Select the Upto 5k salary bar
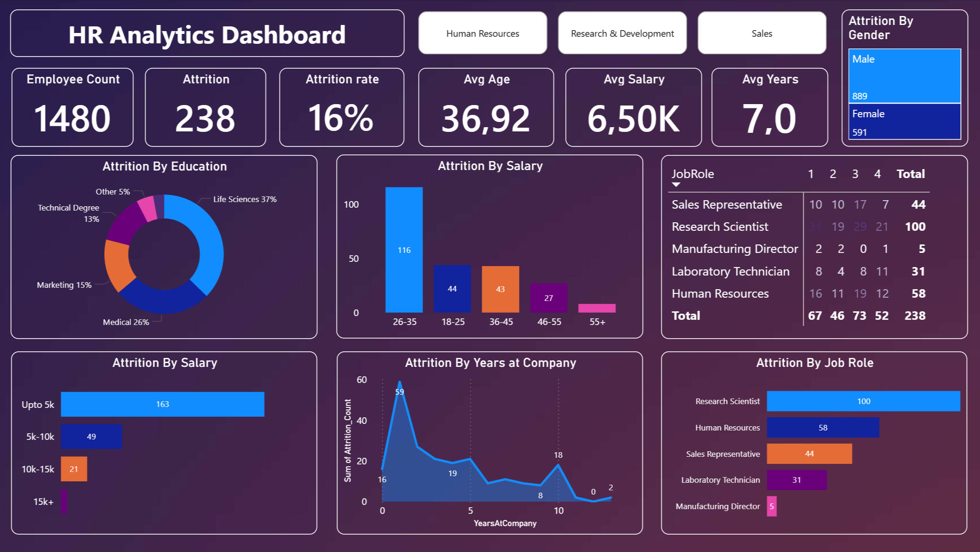Screen dimensions: 980x552 [x=162, y=404]
